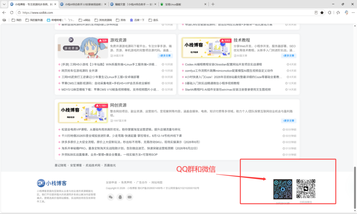Open the 免责声明 footer link
Screen dimensions: 357x214
pyautogui.click(x=126, y=182)
